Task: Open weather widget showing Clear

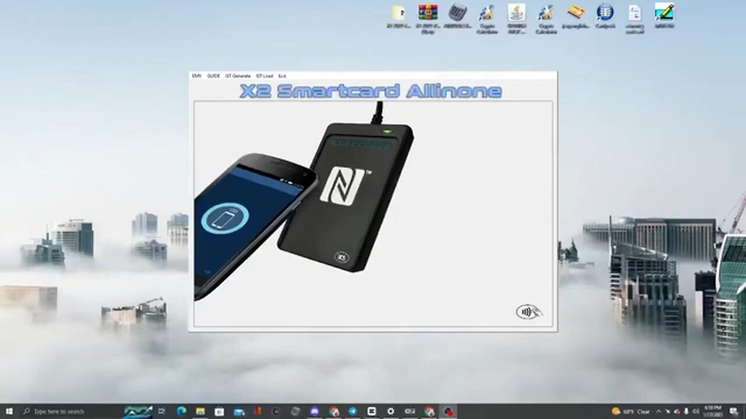Action: [631, 411]
